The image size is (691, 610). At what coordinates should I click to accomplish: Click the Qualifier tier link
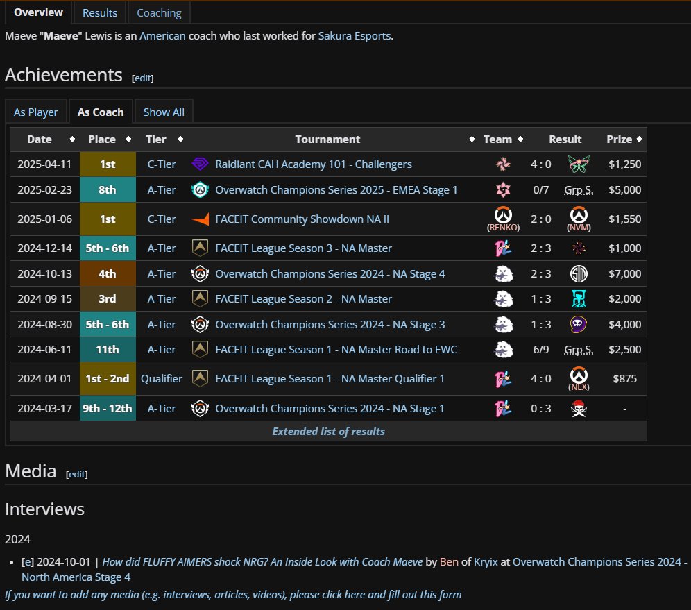161,379
